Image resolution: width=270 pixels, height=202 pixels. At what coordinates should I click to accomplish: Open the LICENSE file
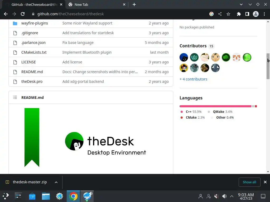28,62
